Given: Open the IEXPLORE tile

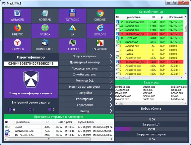Looking at the screenshot, I should tap(100, 31).
